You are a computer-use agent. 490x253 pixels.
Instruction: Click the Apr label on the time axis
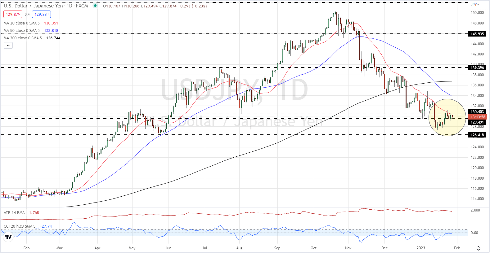(97, 248)
